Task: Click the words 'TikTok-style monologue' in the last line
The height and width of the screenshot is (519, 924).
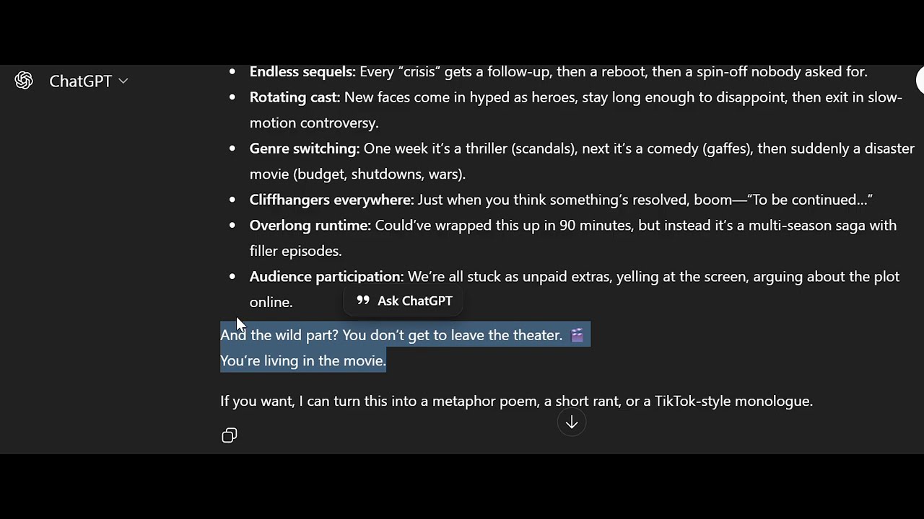Action: tap(733, 401)
